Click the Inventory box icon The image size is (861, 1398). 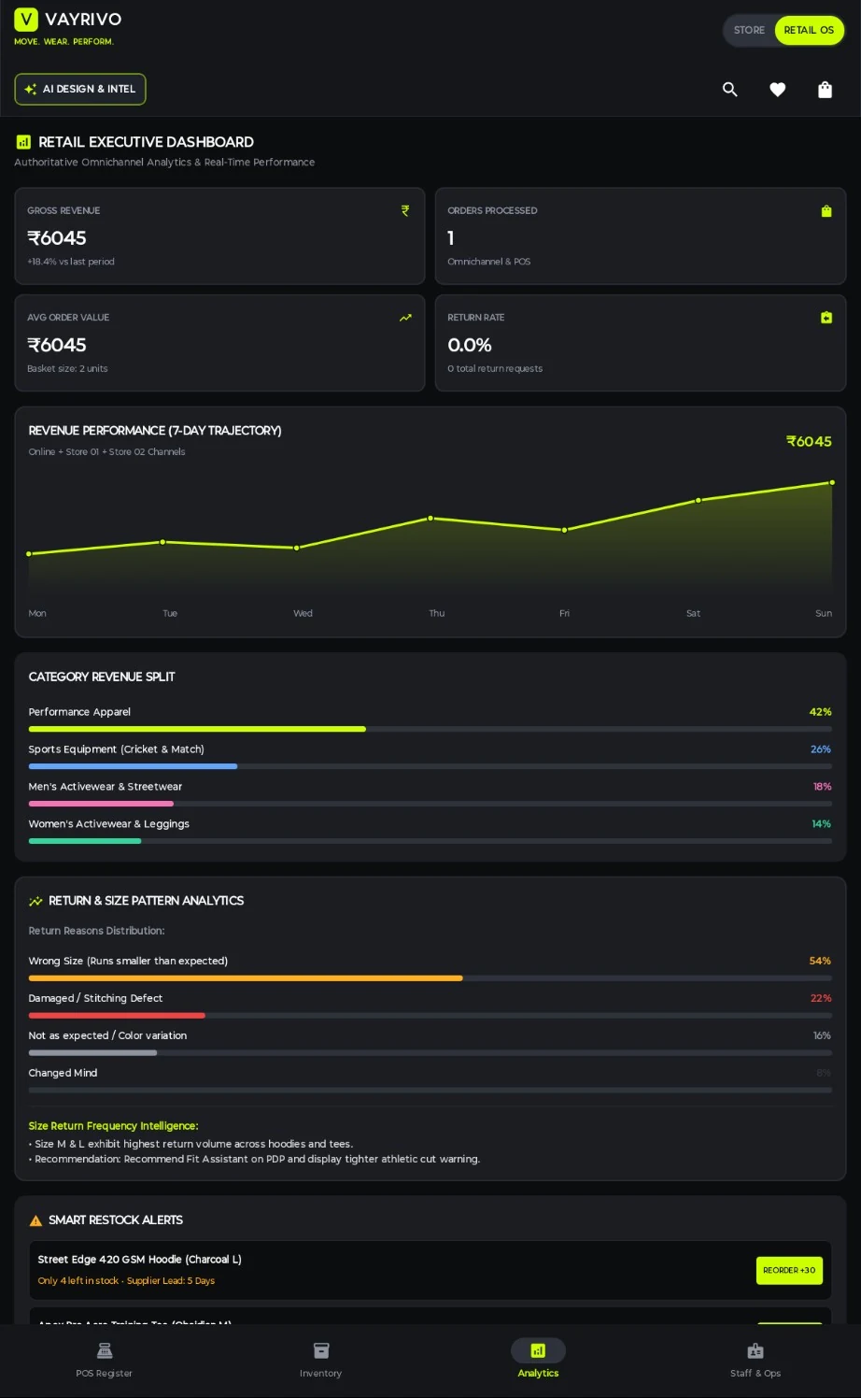321,1350
